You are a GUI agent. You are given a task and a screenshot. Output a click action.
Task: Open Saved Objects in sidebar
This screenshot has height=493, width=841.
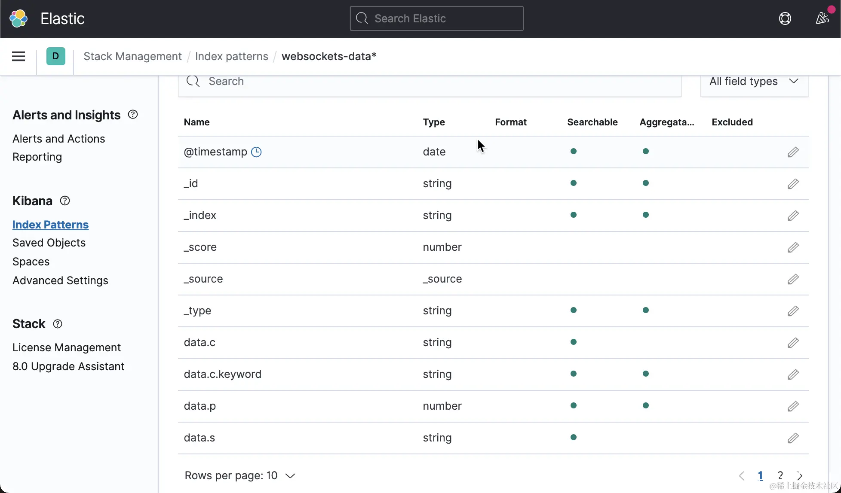click(49, 243)
